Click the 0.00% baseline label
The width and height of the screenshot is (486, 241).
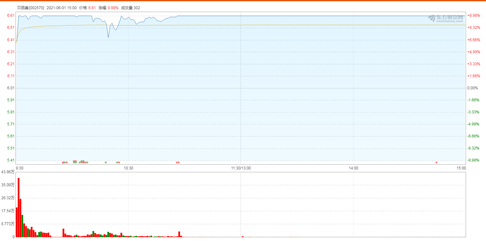472,88
